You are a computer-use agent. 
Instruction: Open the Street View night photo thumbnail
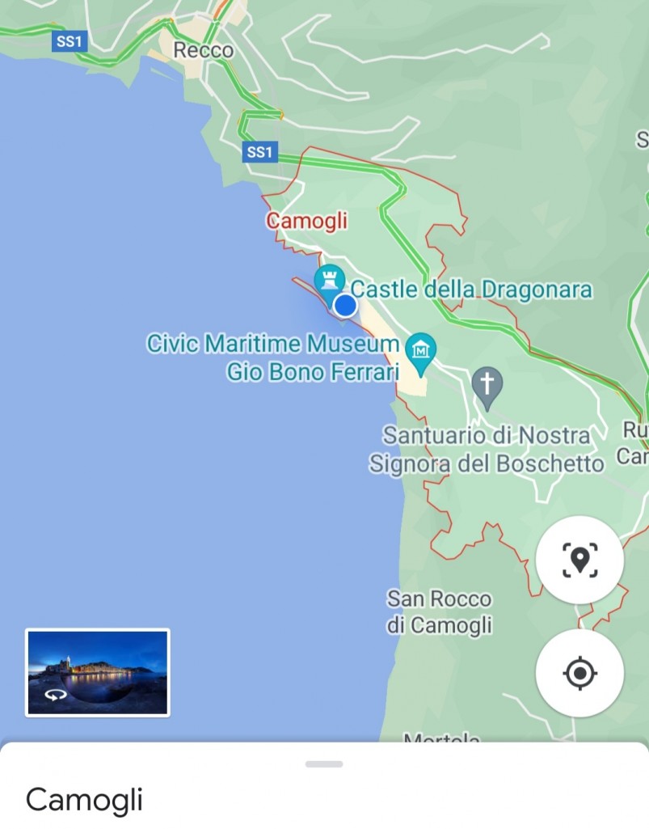click(x=98, y=673)
